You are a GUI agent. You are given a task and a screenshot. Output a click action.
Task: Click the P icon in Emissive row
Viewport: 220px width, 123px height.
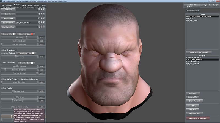44,14
